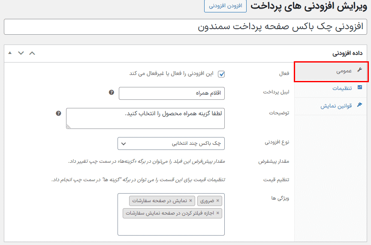Open the عمومی tab
The height and width of the screenshot is (245, 371).
(331, 72)
